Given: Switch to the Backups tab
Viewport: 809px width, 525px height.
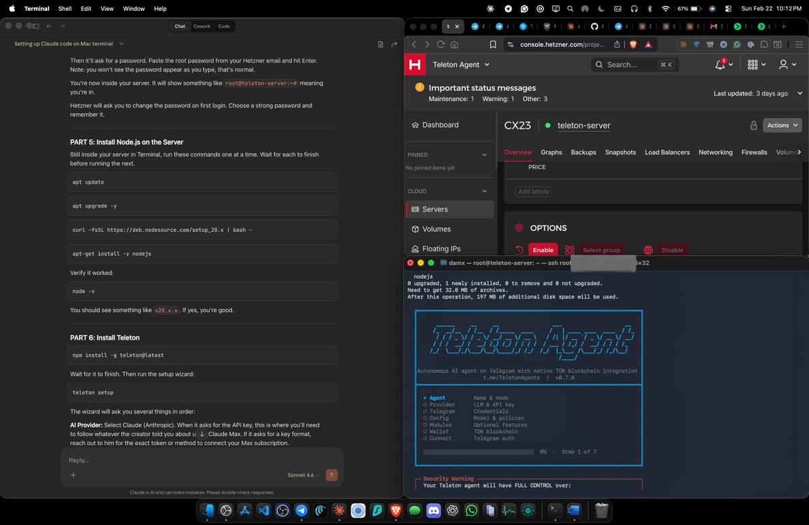Looking at the screenshot, I should pos(583,152).
